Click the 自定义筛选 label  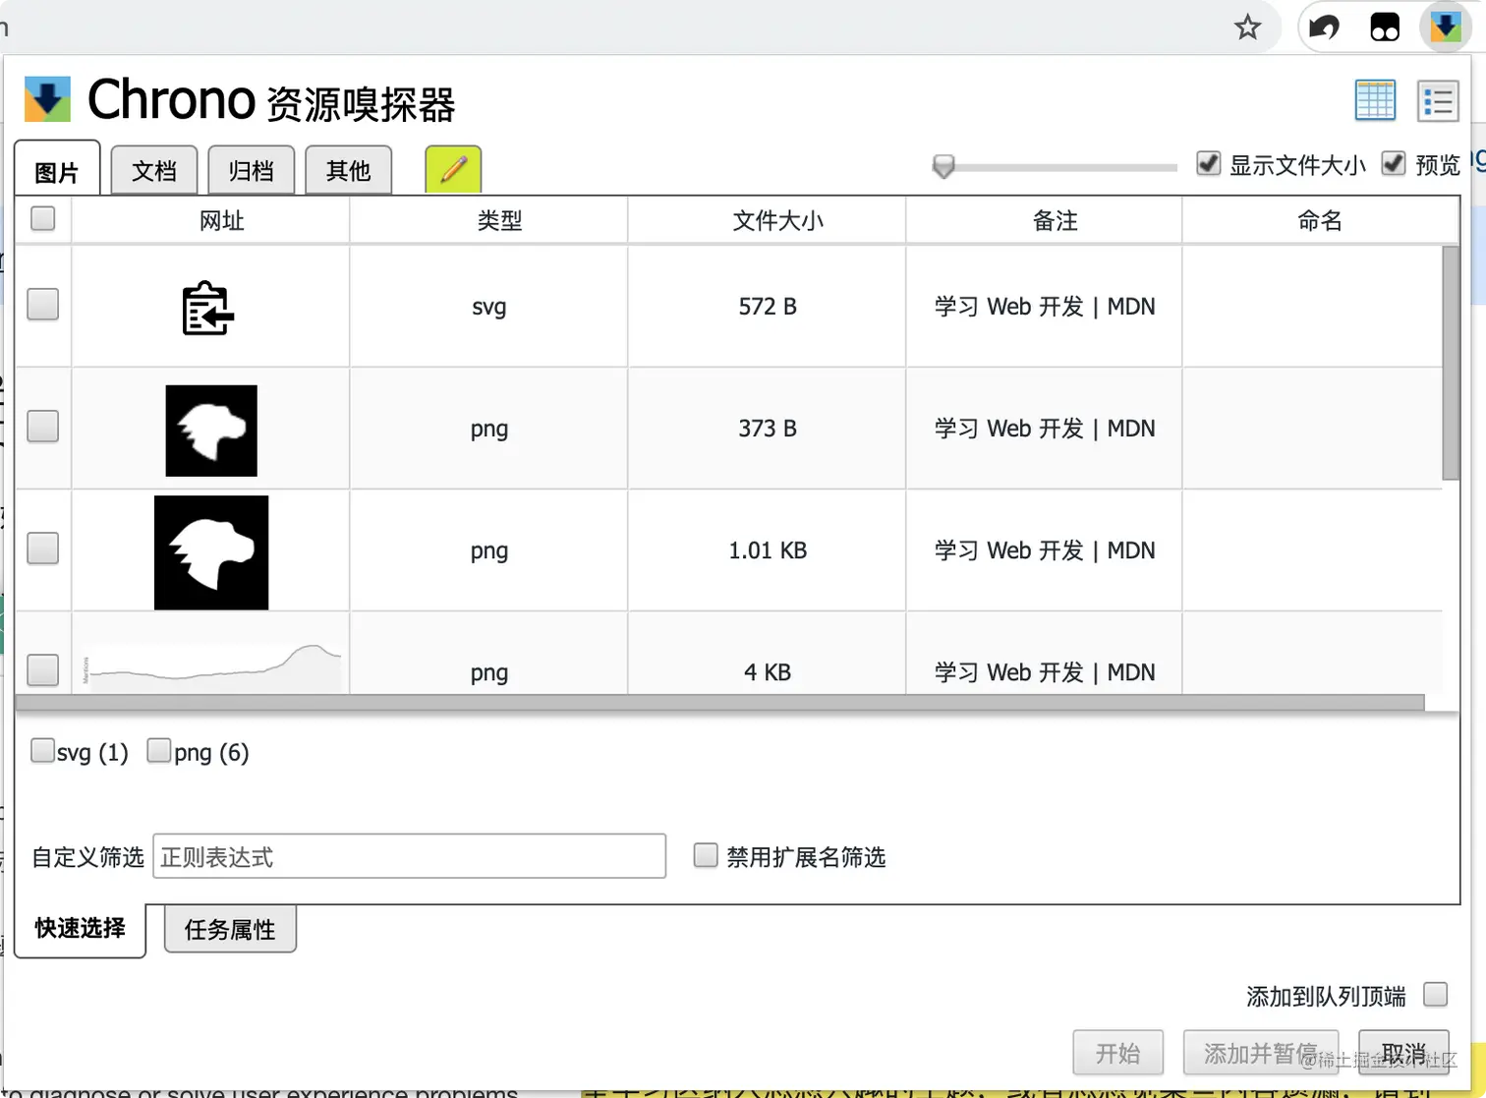[x=88, y=857]
